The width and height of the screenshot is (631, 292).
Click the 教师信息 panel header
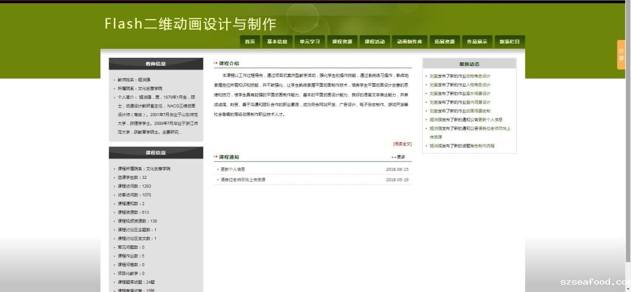point(156,64)
